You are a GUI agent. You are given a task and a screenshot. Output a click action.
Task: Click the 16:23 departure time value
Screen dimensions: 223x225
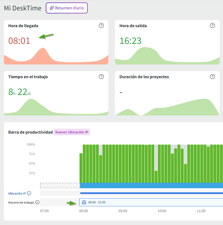click(x=130, y=41)
